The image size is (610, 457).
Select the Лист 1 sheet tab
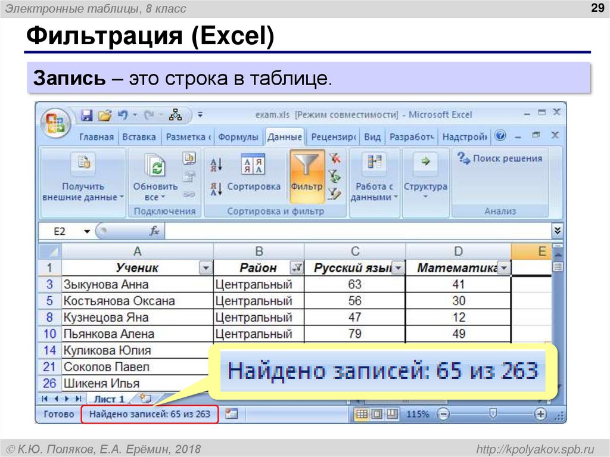(x=110, y=399)
